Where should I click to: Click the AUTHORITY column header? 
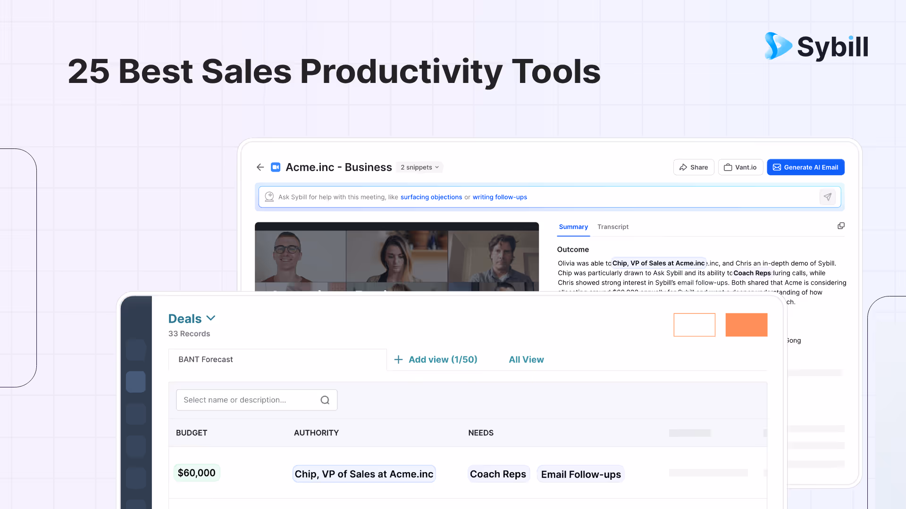pyautogui.click(x=316, y=433)
